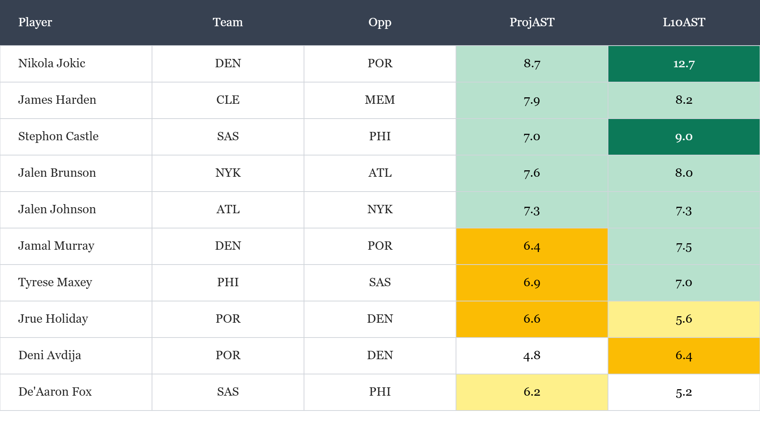
Task: Click Jrue Holiday's 5.6 L10AST cell
Action: [x=684, y=319]
